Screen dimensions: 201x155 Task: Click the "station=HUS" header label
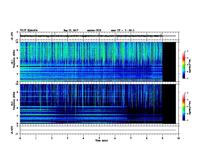[x=94, y=30]
